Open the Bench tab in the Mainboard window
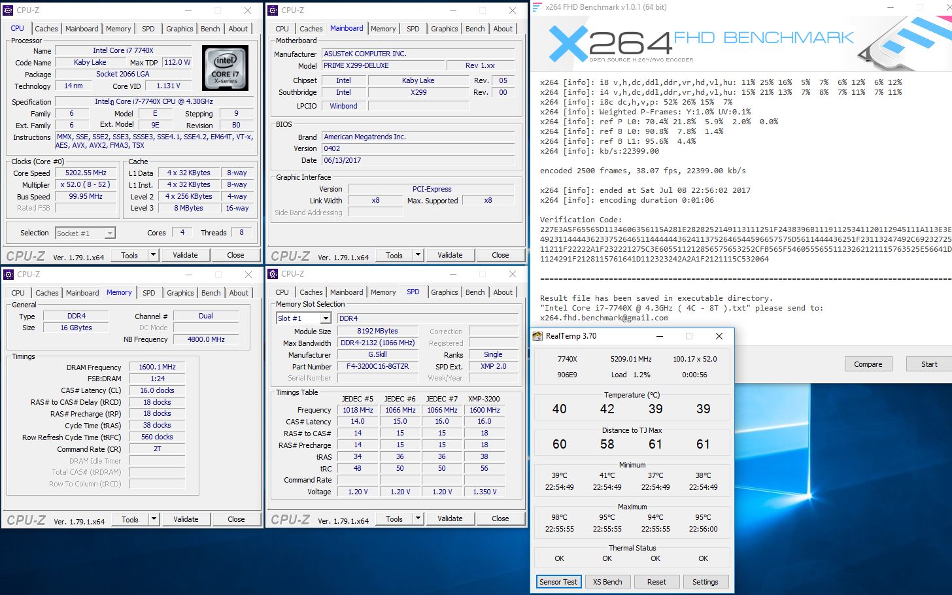The width and height of the screenshot is (952, 595). [x=475, y=29]
